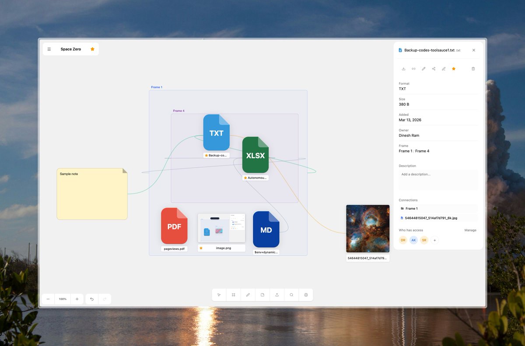Unfavorite file with the orange star in panel
525x346 pixels.
pyautogui.click(x=454, y=69)
